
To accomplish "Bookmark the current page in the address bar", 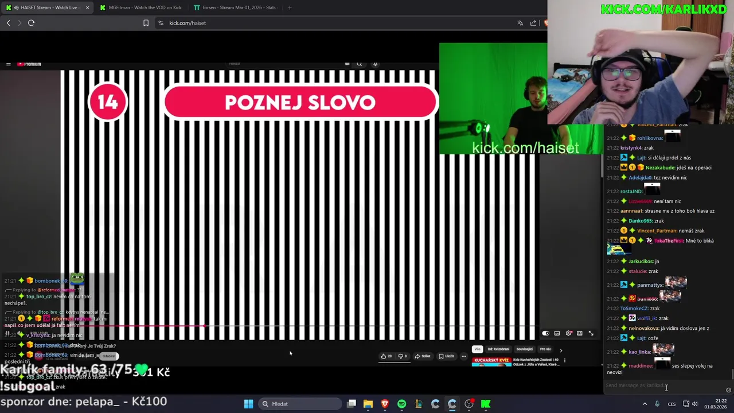I will pos(146,23).
